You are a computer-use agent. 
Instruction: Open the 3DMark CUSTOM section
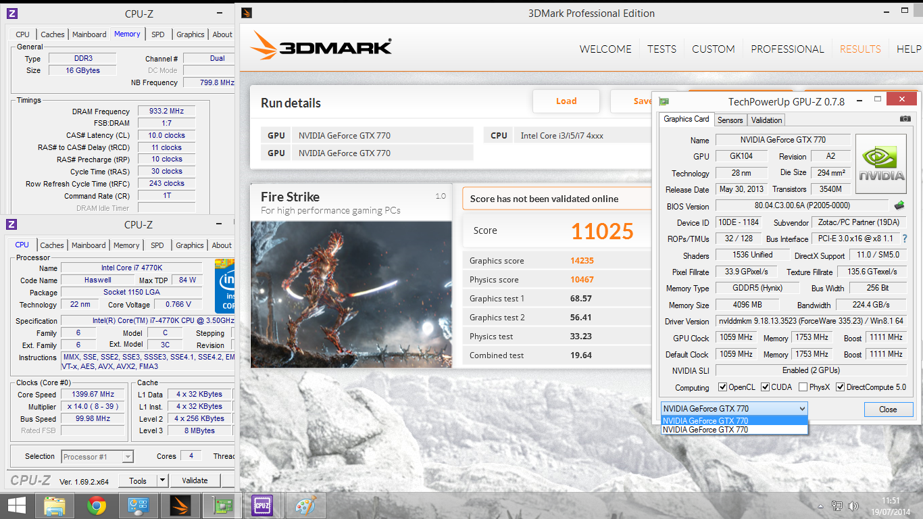tap(713, 49)
